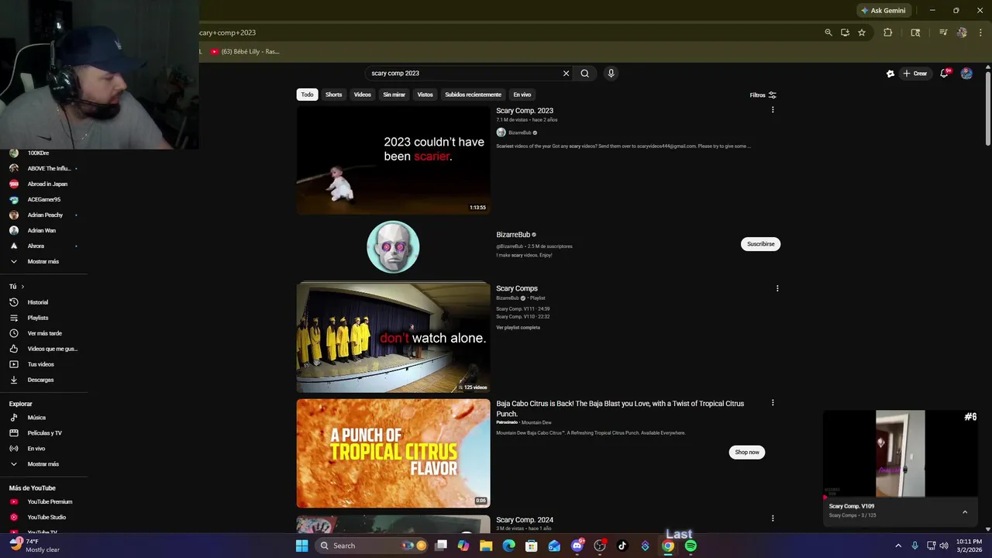Open options for Scary Comp. 2024 video

pos(773,518)
